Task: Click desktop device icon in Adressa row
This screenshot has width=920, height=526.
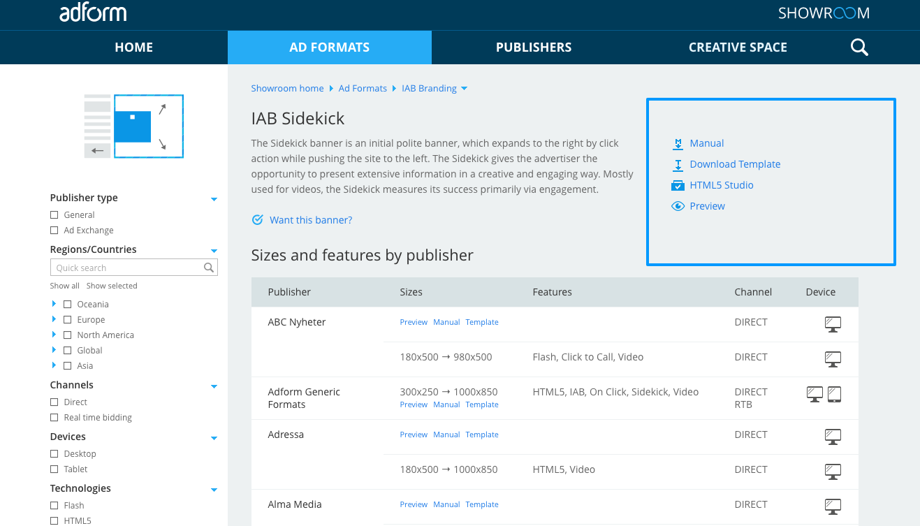Action: tap(833, 436)
